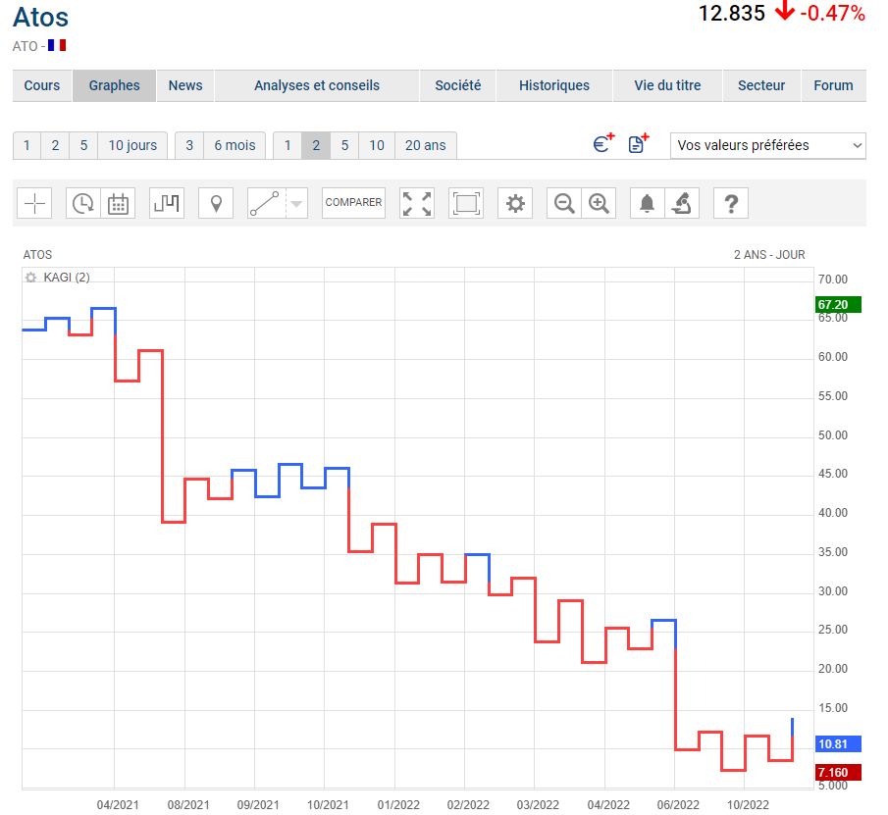Select the 10 jours period
The image size is (888, 815).
132,145
